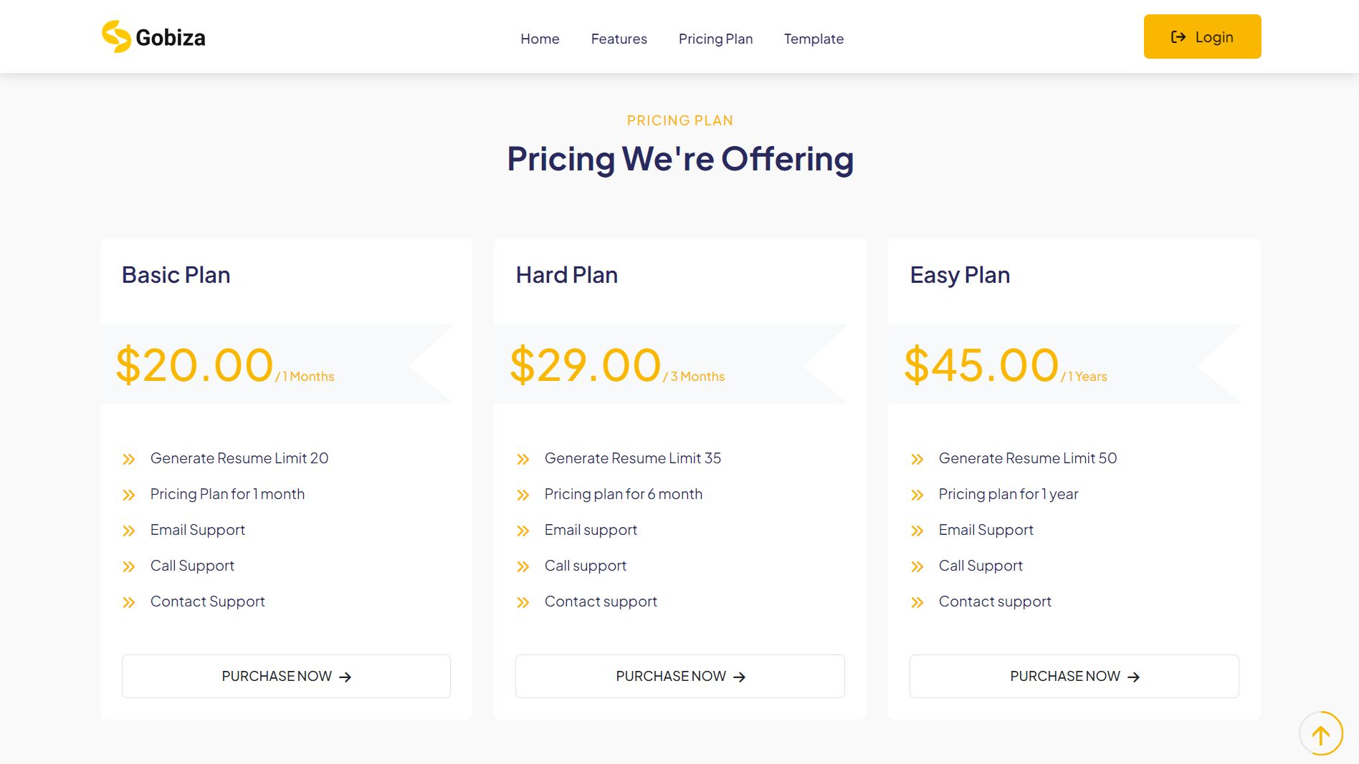Click the scroll-to-top arrow icon
Viewport: 1359px width, 764px height.
coord(1320,734)
